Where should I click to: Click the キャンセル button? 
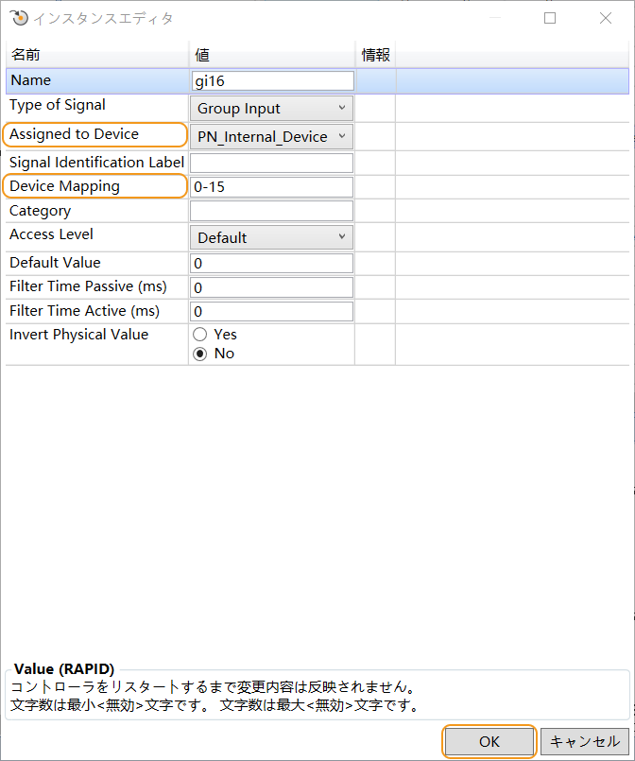click(x=584, y=741)
